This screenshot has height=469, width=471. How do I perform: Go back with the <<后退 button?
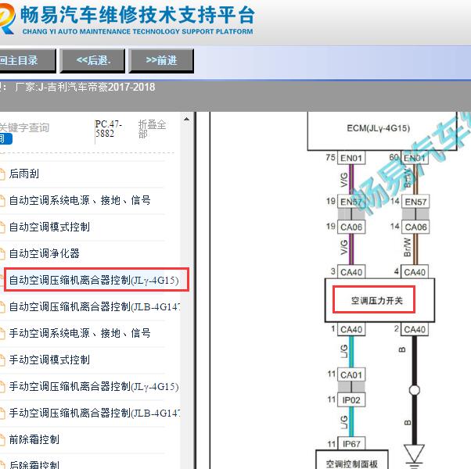click(92, 61)
